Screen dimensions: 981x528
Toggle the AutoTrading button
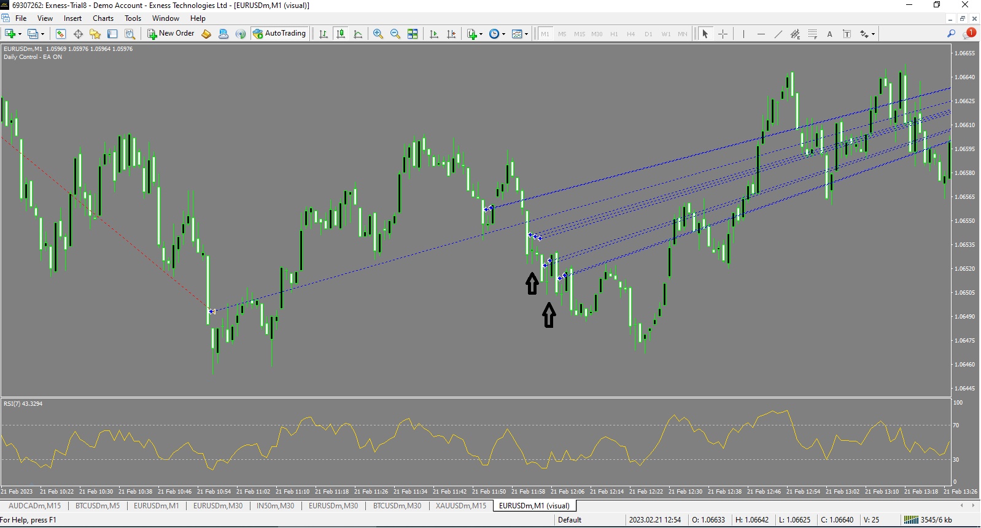279,33
